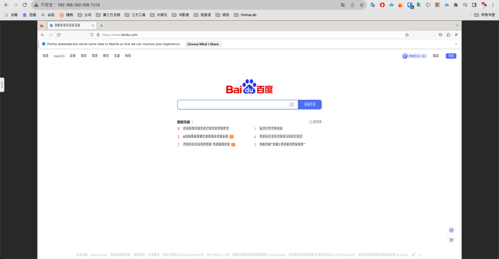Bookmark Baidu with the Firefox star icon
Viewport: 499px width, 259px height.
tap(407, 35)
